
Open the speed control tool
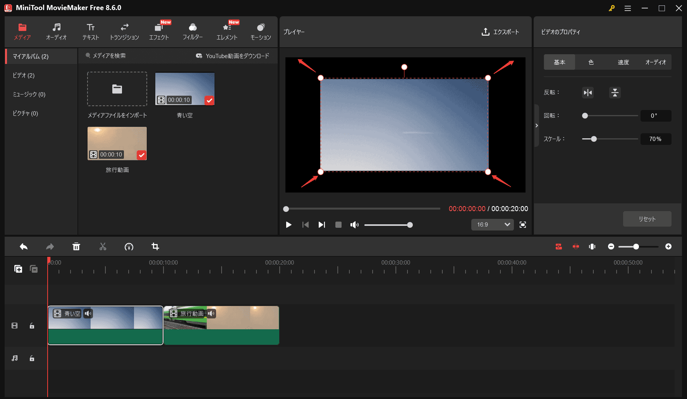[x=129, y=246]
